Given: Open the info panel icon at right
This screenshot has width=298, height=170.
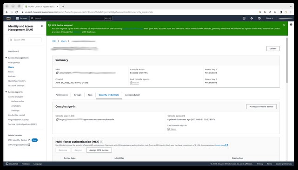Looking at the screenshot, I should (x=291, y=25).
